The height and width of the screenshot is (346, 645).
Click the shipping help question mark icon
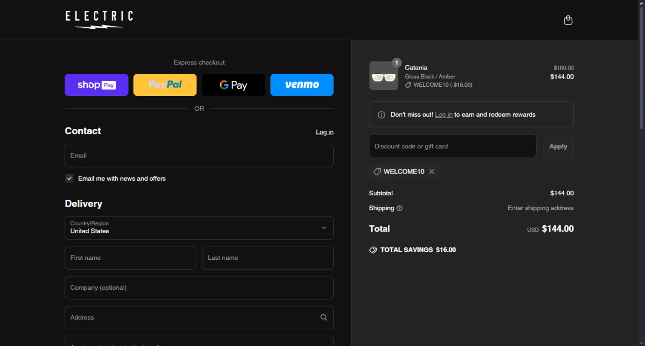[399, 208]
